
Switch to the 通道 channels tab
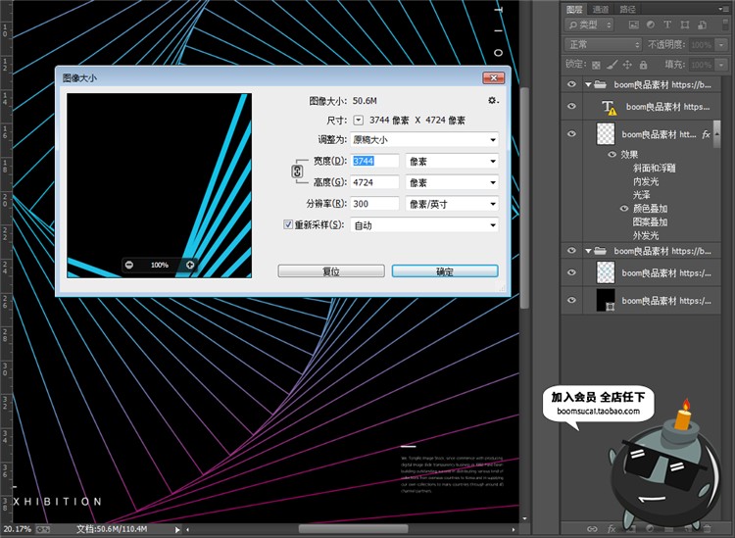(x=601, y=9)
